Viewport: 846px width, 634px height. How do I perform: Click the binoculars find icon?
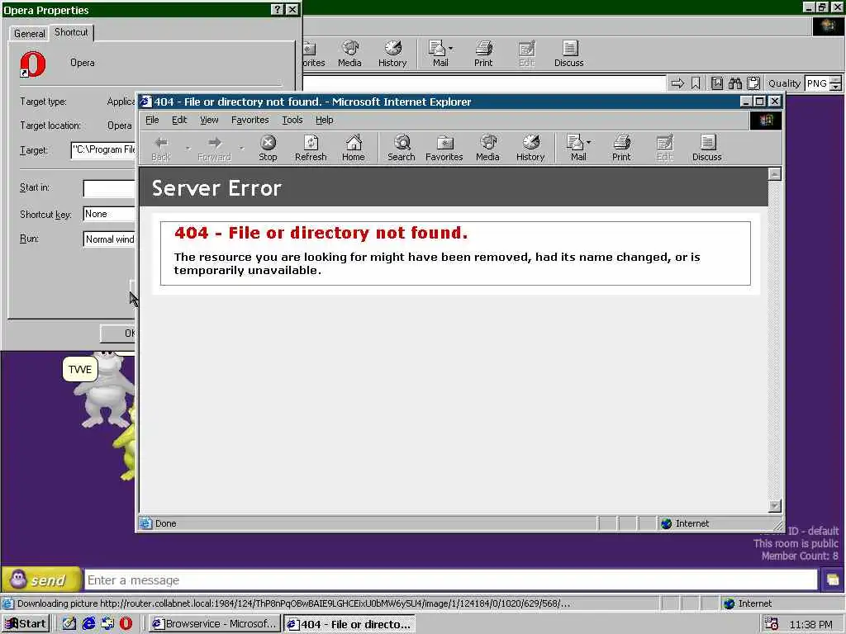tap(734, 83)
